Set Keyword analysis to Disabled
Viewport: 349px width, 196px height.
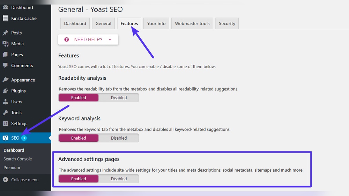[119, 138]
